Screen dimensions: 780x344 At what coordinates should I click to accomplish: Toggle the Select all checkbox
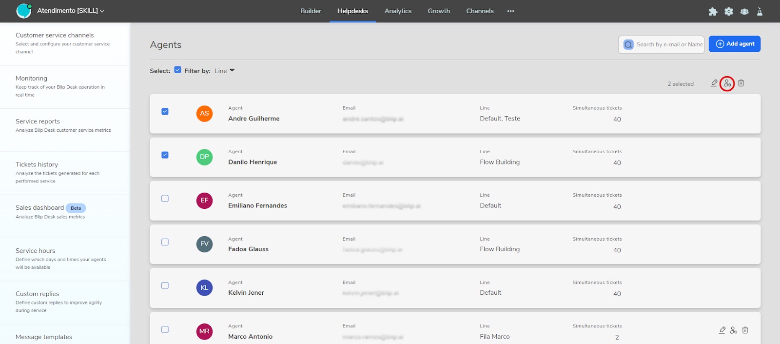click(177, 70)
